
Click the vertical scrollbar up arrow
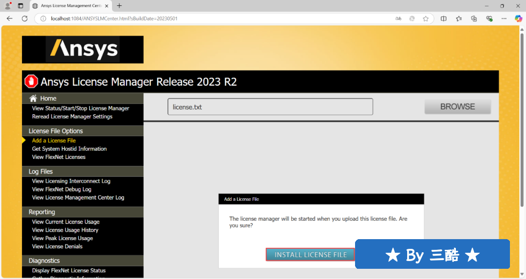coord(522,30)
